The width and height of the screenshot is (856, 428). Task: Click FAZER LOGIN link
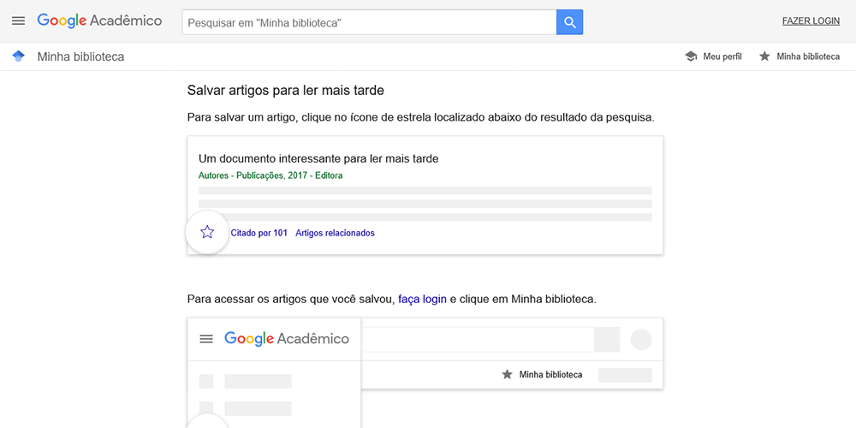click(x=811, y=21)
